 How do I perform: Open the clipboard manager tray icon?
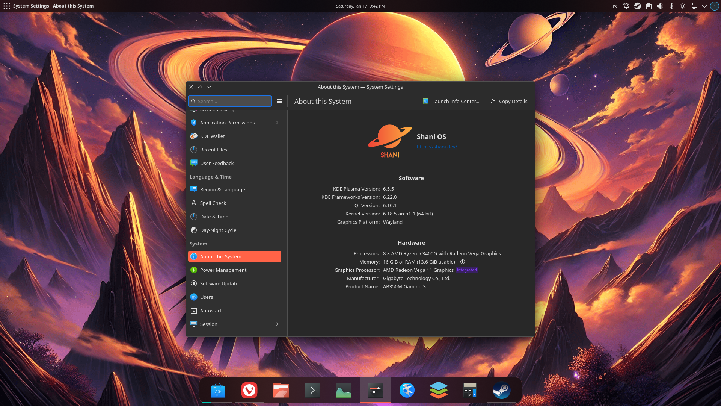coord(649,6)
